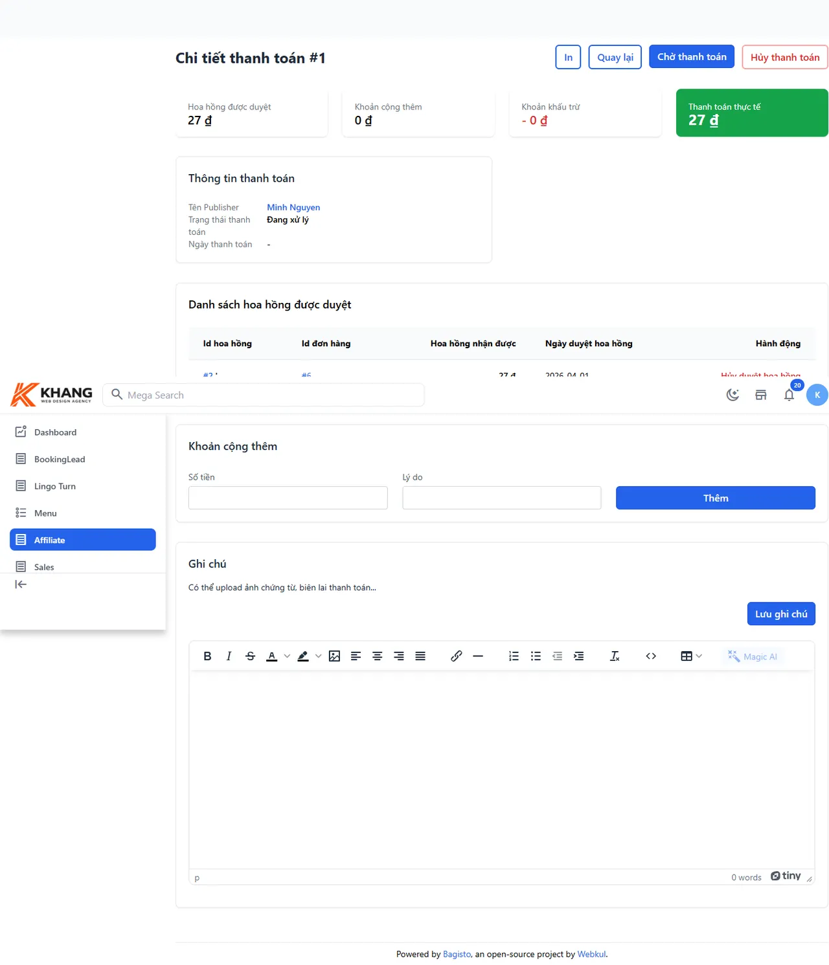This screenshot has height=965, width=829.
Task: Open the storefront icon in header
Action: 761,395
